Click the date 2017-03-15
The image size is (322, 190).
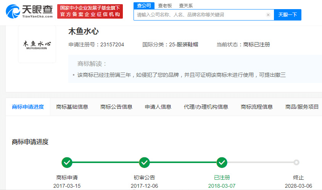click(x=67, y=186)
